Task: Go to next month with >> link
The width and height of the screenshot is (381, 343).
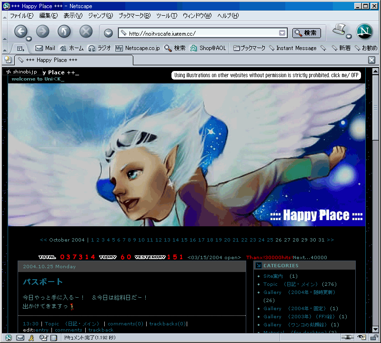Action: tap(330, 240)
